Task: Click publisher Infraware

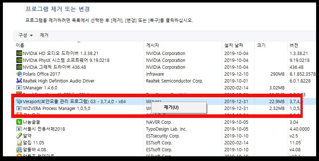Action: click(x=155, y=74)
